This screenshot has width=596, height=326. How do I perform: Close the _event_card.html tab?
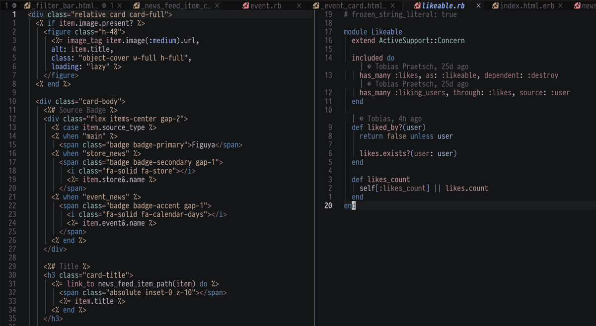click(x=392, y=5)
